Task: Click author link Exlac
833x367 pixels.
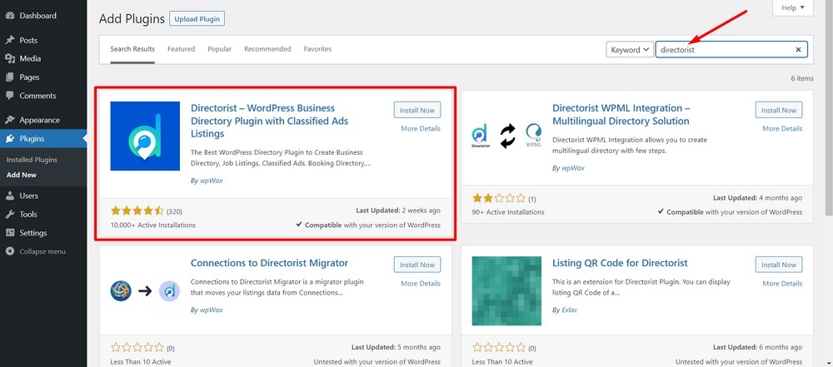Action: pos(569,310)
